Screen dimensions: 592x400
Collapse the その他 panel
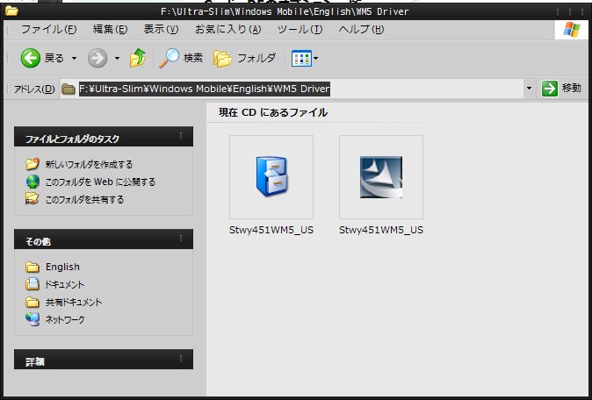pos(181,239)
